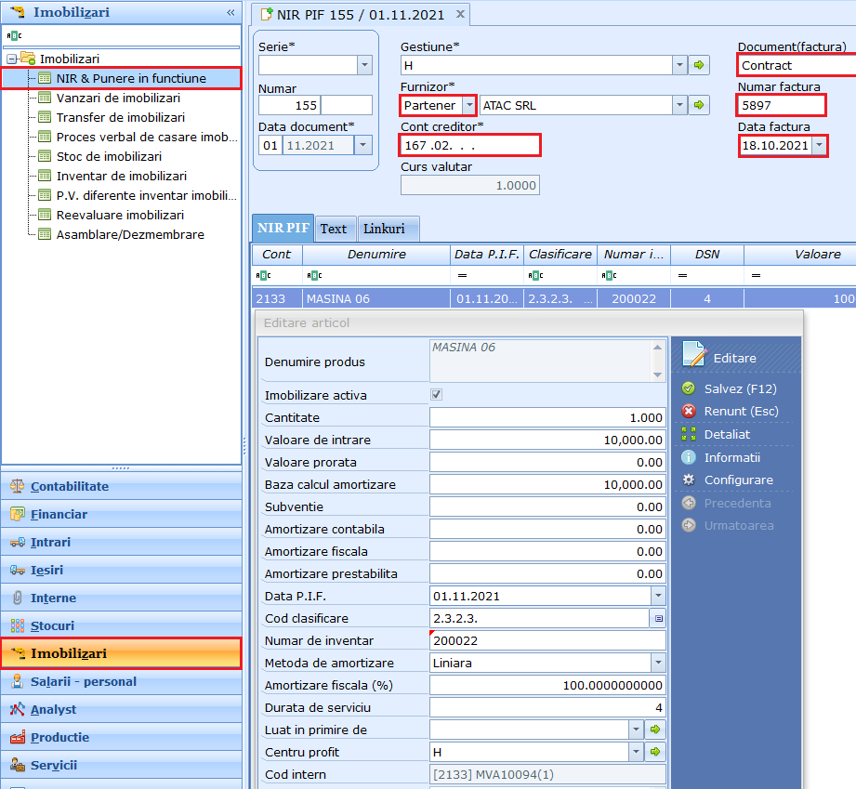Screen dimensions: 856x789
Task: Switch to the Text tab
Action: tap(334, 229)
